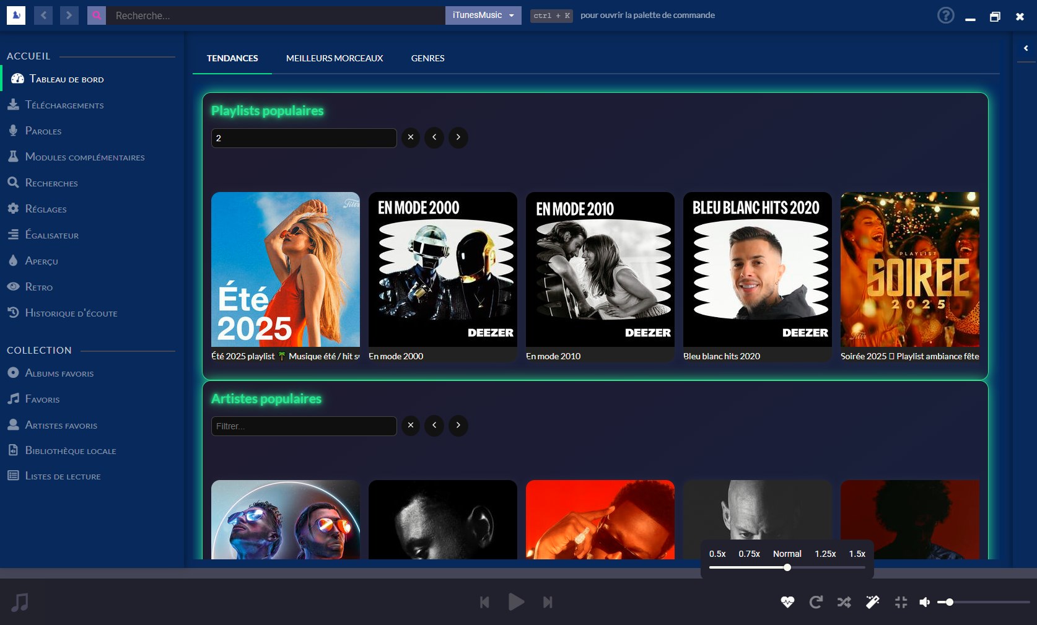Go forward with the navigation right arrow
This screenshot has height=625, width=1037.
pyautogui.click(x=69, y=15)
